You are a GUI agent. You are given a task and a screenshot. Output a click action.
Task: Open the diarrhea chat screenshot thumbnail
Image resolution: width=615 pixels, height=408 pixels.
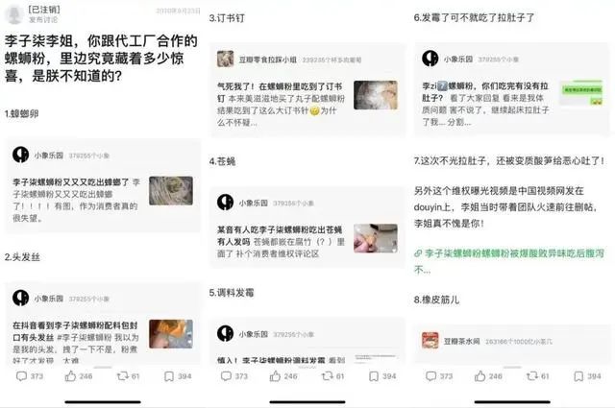(x=581, y=93)
